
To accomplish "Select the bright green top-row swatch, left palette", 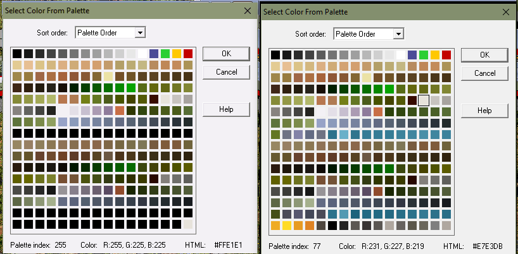I will [x=165, y=54].
